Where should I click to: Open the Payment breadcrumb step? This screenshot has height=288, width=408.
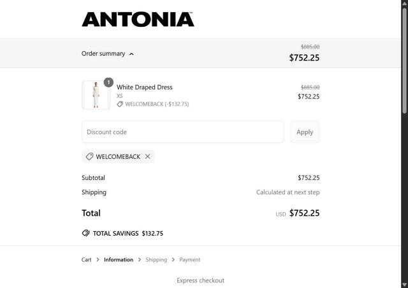pyautogui.click(x=189, y=260)
